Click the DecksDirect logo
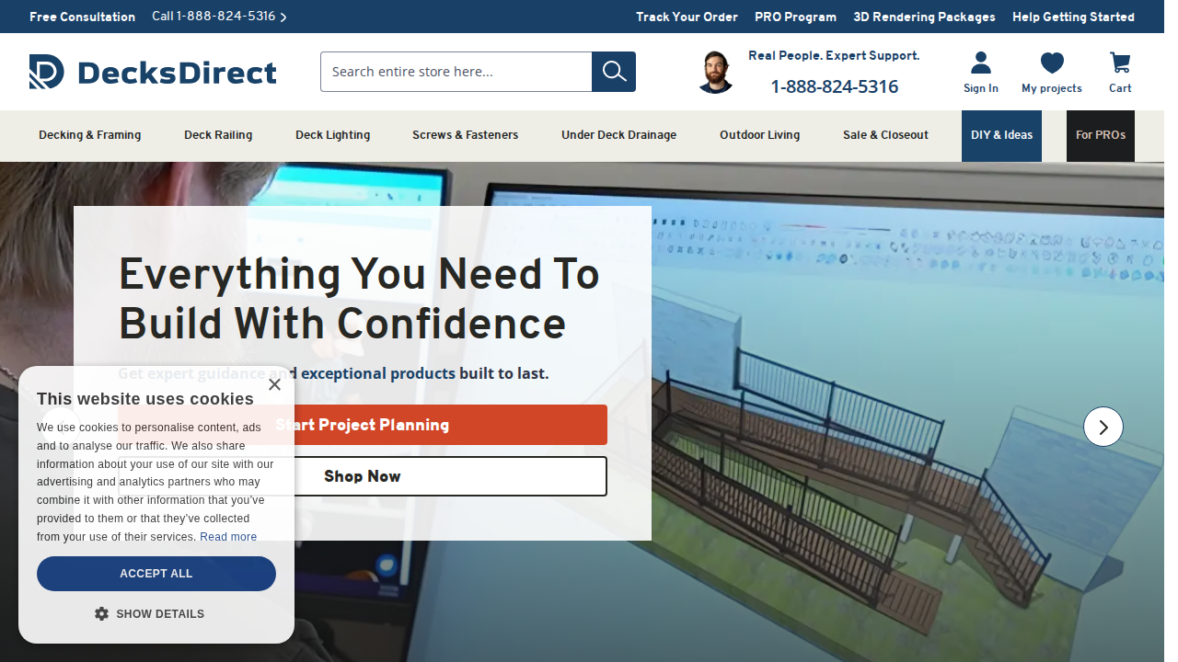Screen dimensions: 1178x662 [x=153, y=72]
